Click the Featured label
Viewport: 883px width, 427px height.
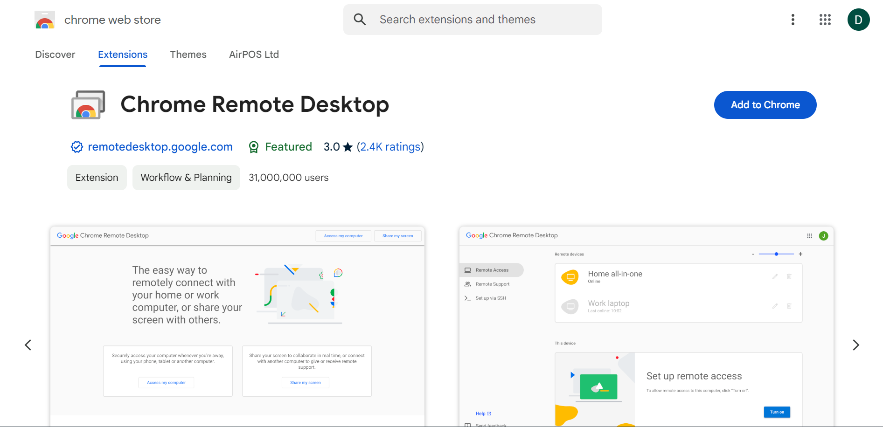point(288,147)
